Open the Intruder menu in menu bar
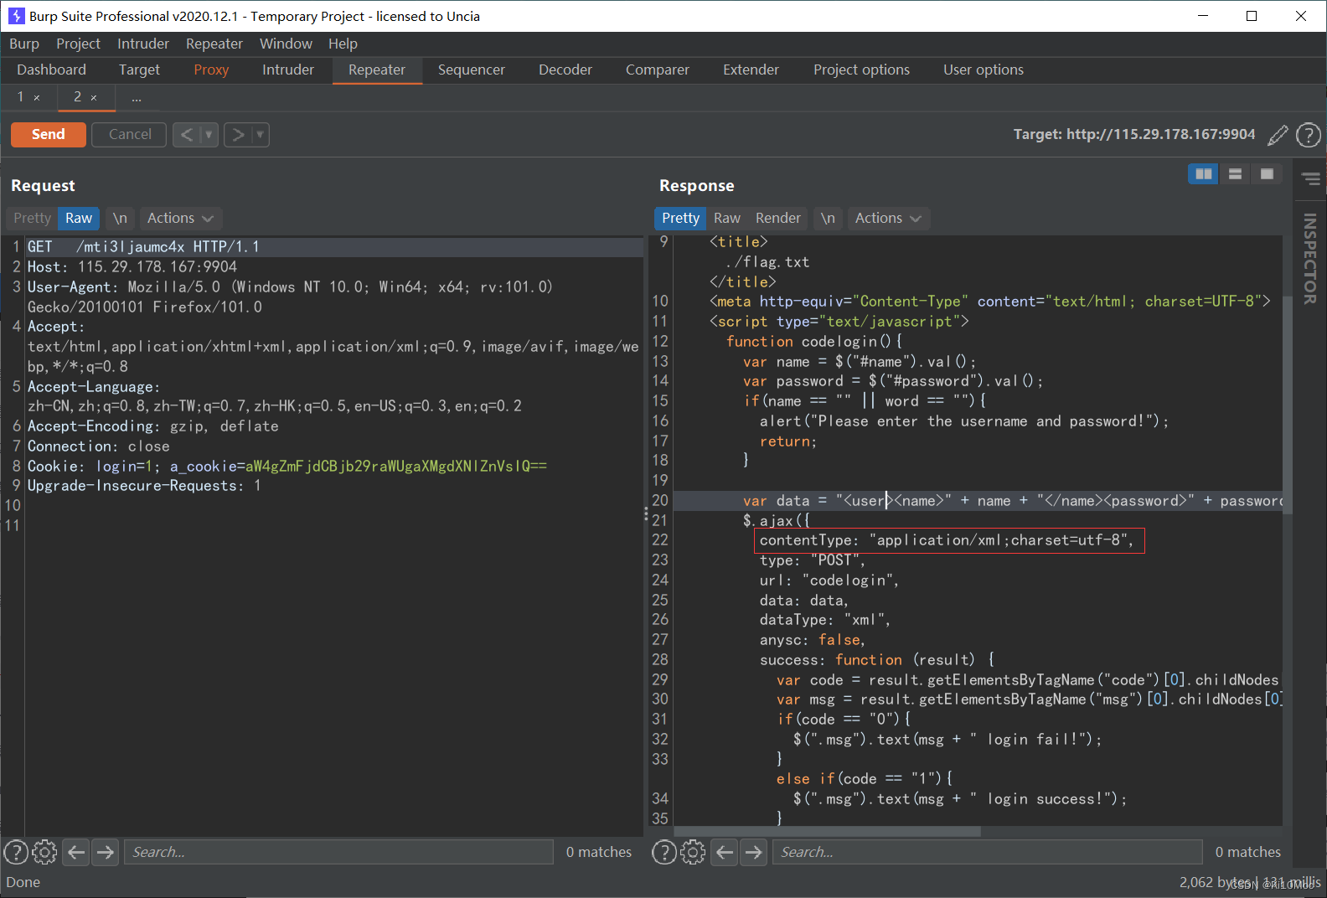This screenshot has width=1327, height=898. tap(143, 44)
